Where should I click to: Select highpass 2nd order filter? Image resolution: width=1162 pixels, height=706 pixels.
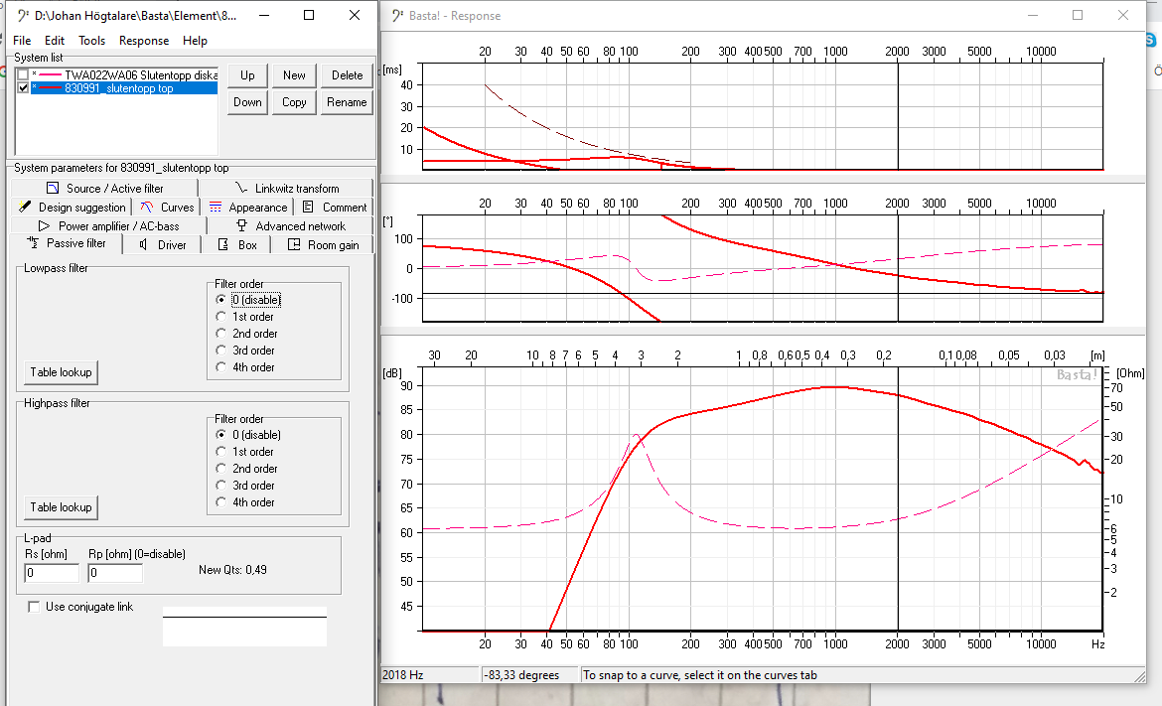coord(247,469)
